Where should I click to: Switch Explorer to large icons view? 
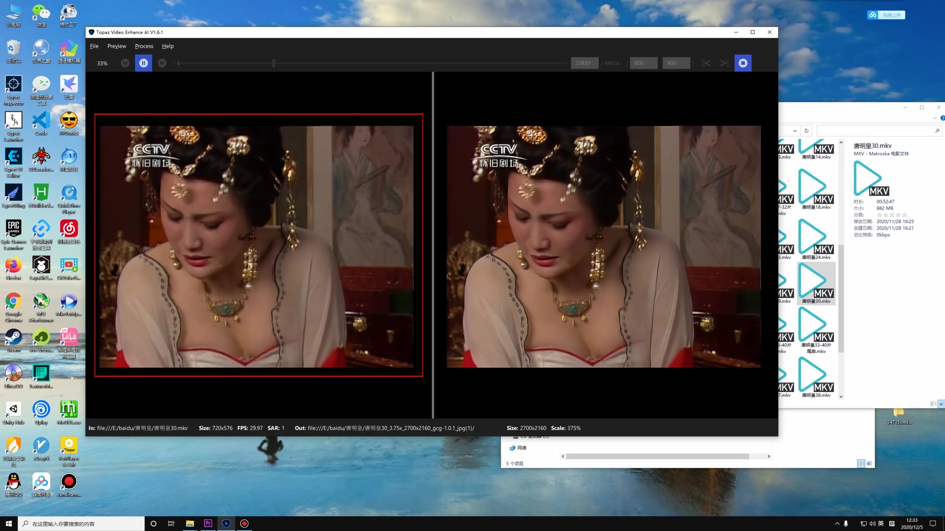coord(942,404)
